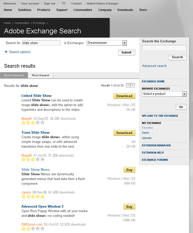This screenshot has height=233, width=193.
Task: Open Upload to the Exchange link
Action: [x=160, y=116]
